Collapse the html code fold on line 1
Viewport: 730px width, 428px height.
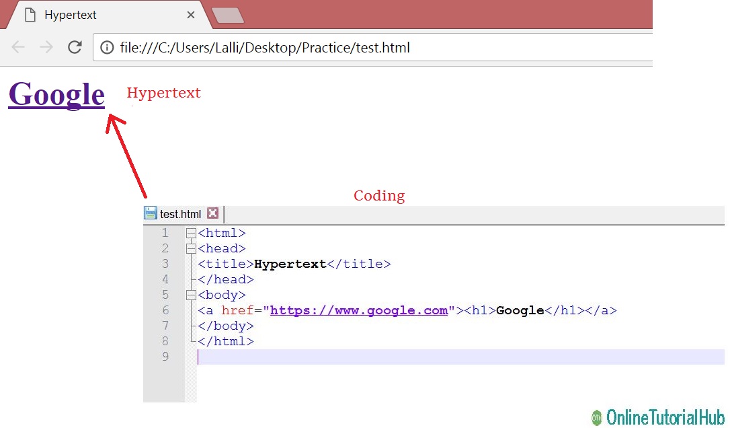click(191, 232)
